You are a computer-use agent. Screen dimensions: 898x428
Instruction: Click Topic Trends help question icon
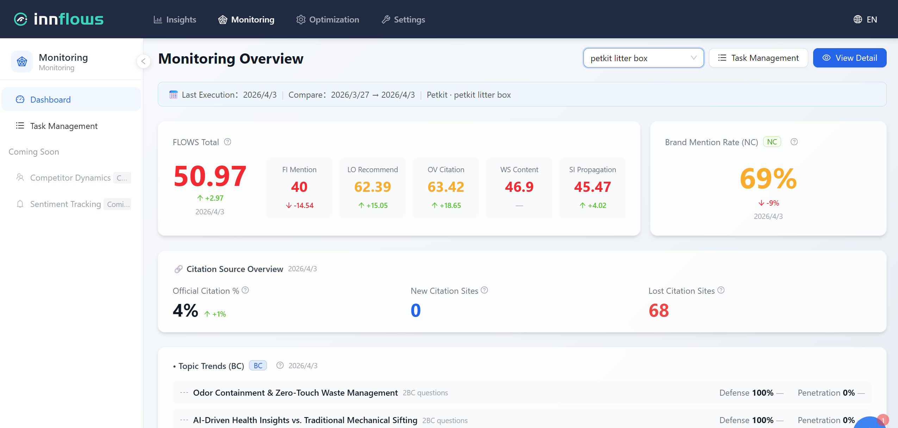coord(280,365)
